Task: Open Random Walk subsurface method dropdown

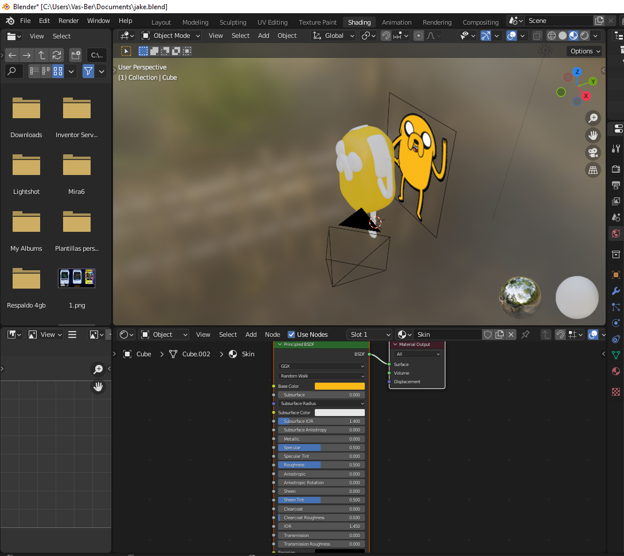Action: 321,376
